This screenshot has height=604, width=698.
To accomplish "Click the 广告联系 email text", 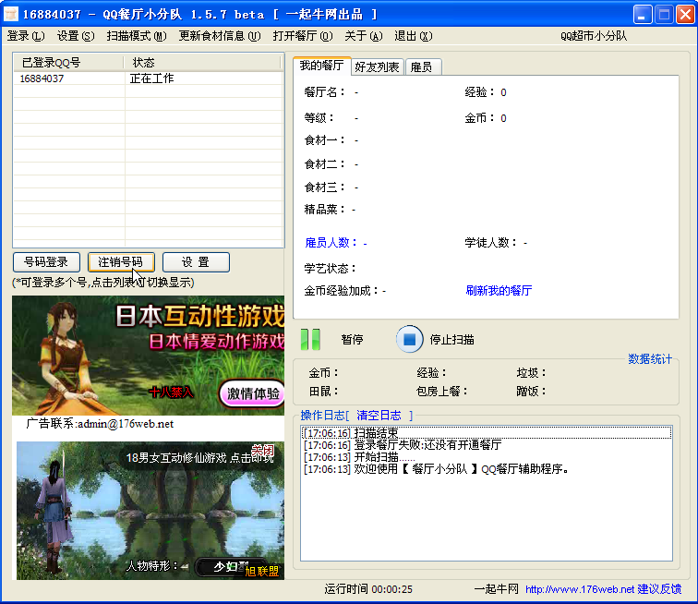I will click(x=100, y=424).
